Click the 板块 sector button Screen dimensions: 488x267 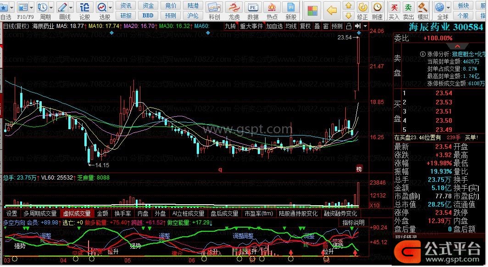click(463, 5)
